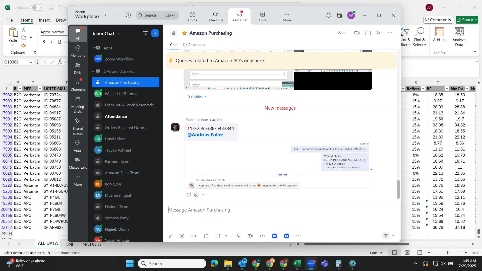Toggle Italic formatting in Excel

(x=52, y=42)
